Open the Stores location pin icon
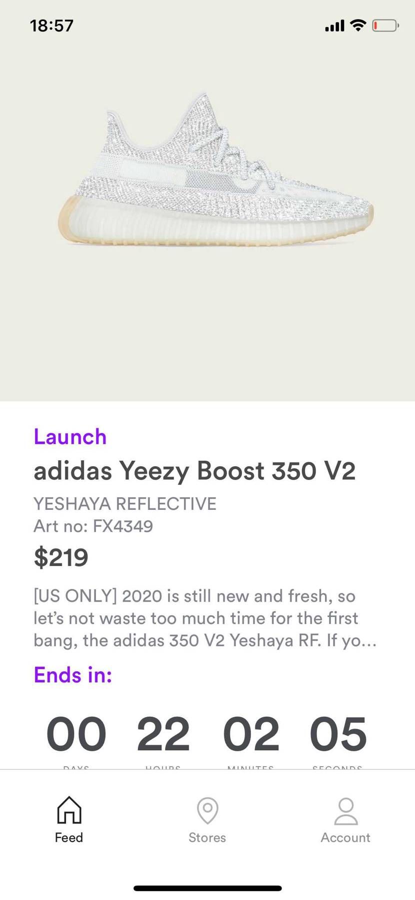The width and height of the screenshot is (415, 900). 207,810
